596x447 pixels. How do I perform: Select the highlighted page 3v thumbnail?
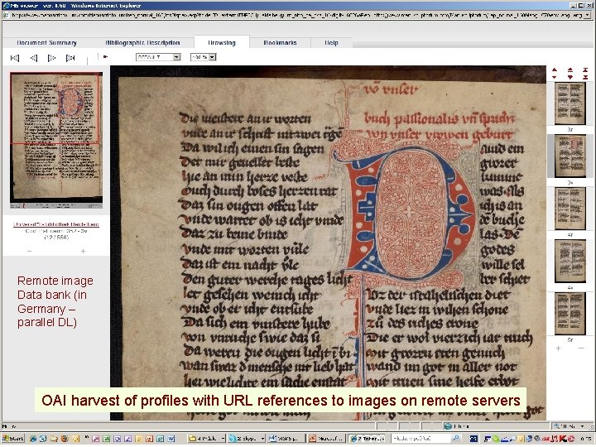pyautogui.click(x=570, y=156)
